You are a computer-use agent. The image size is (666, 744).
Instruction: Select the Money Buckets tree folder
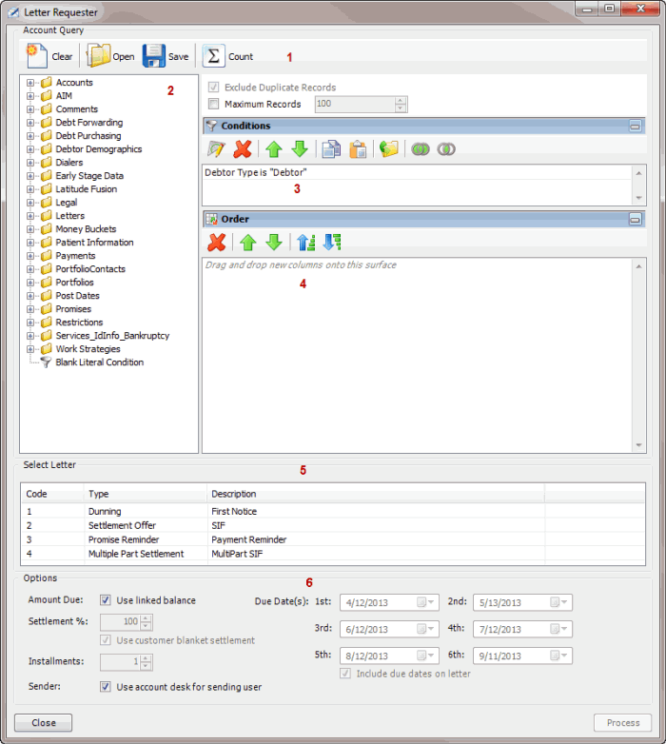tap(86, 229)
